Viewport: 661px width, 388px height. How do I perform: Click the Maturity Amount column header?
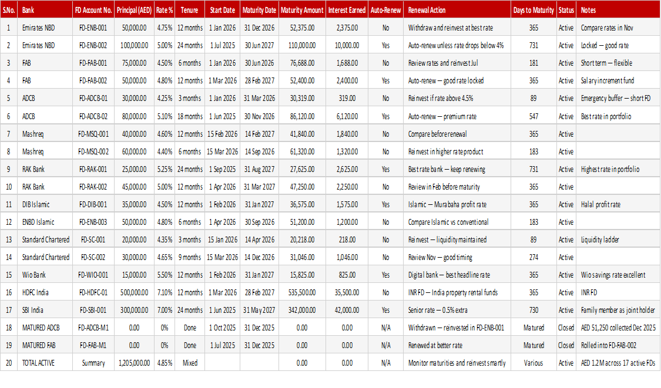pos(302,10)
